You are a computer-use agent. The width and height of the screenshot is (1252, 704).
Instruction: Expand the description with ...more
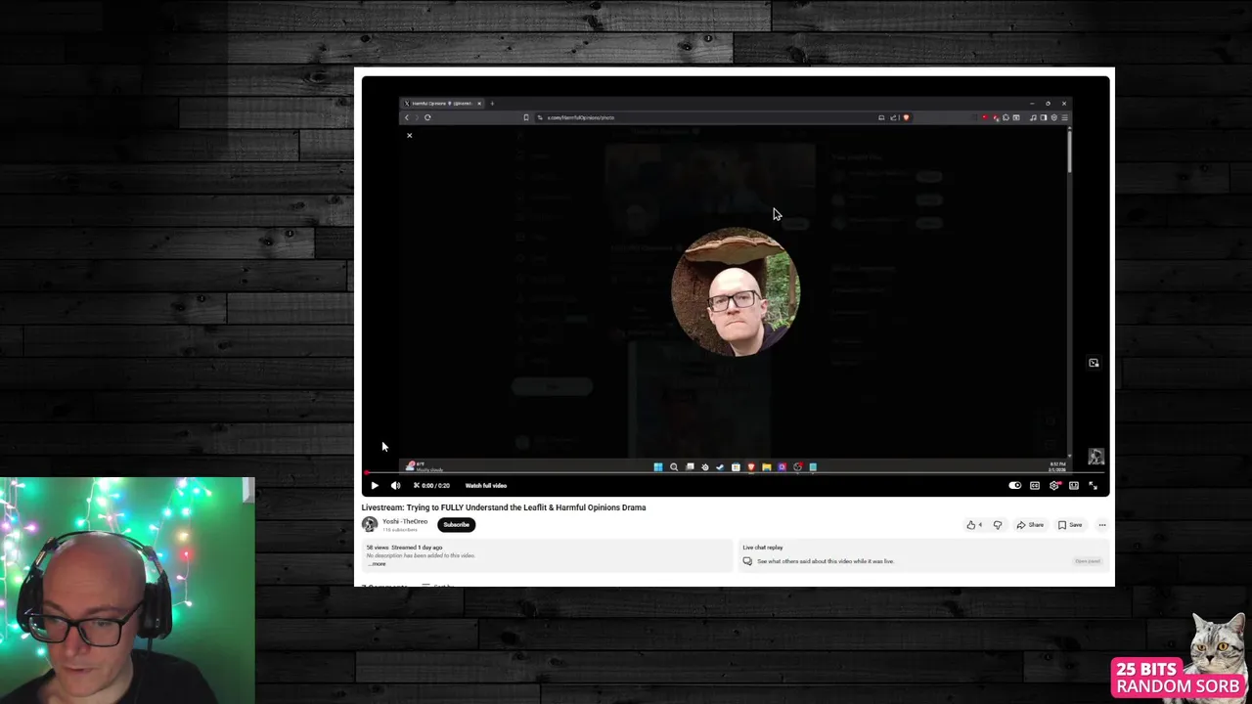[377, 563]
